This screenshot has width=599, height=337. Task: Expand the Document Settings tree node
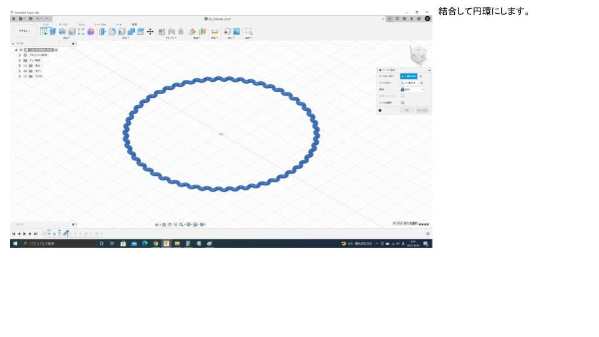click(19, 55)
